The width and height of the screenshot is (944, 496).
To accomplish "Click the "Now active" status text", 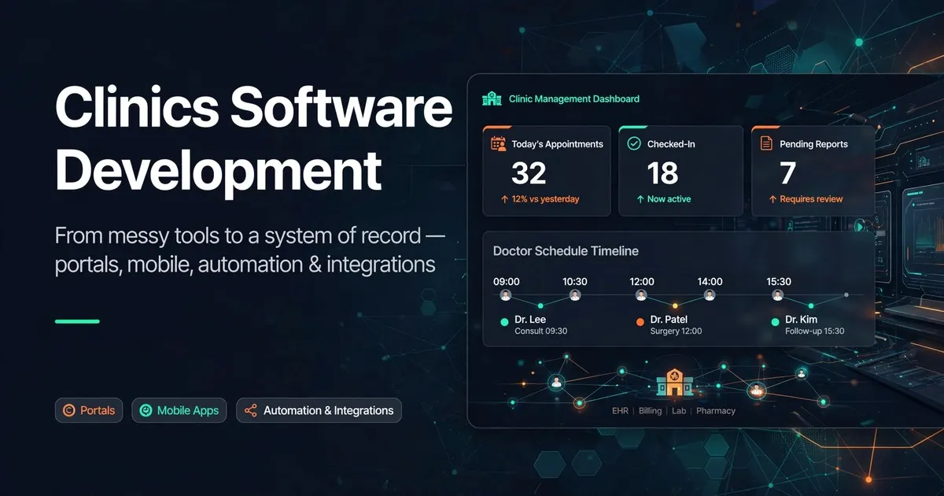I will pyautogui.click(x=669, y=199).
